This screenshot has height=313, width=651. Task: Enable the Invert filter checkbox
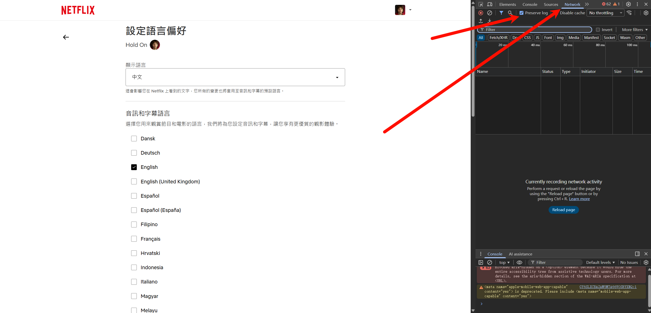(598, 30)
